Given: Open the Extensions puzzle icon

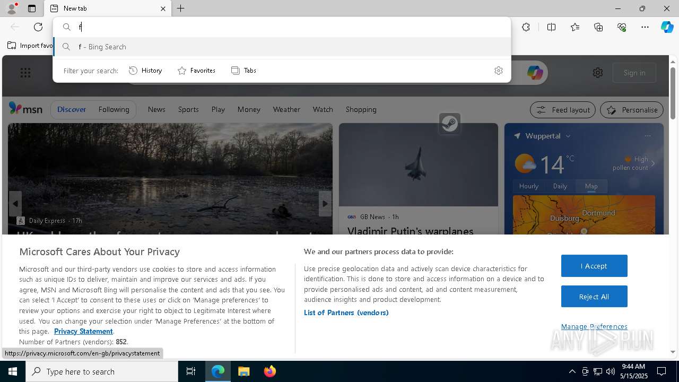Looking at the screenshot, I should click(526, 27).
